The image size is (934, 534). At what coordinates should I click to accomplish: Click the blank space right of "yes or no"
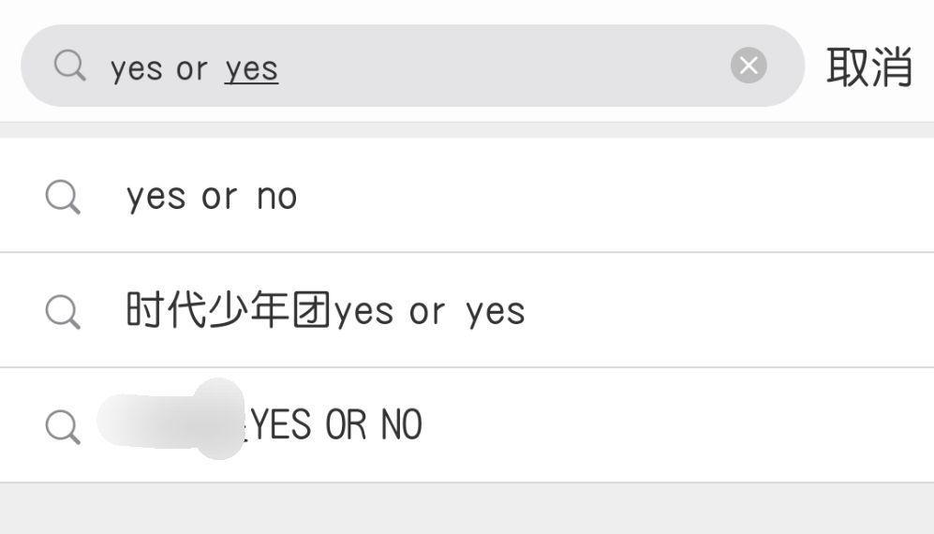coord(609,197)
